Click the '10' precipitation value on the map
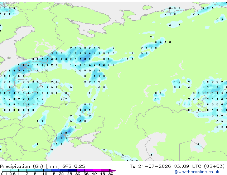The image size is (227, 175). point(85,59)
